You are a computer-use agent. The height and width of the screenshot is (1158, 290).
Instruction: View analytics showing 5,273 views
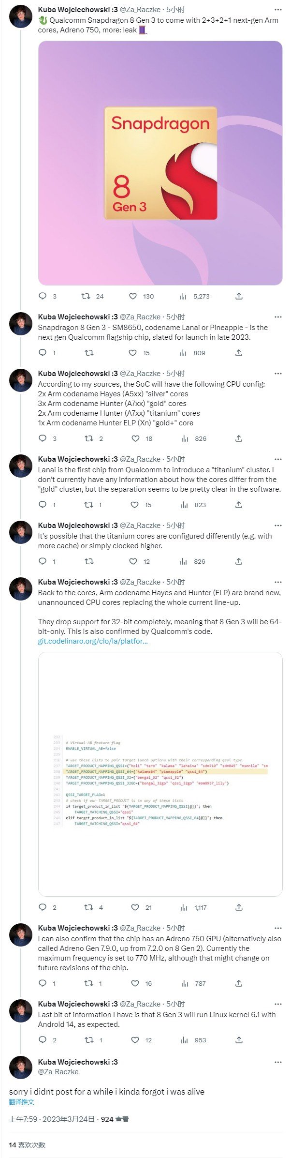point(183,296)
